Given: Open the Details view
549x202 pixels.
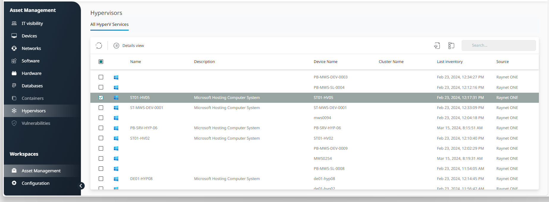Looking at the screenshot, I should 129,45.
